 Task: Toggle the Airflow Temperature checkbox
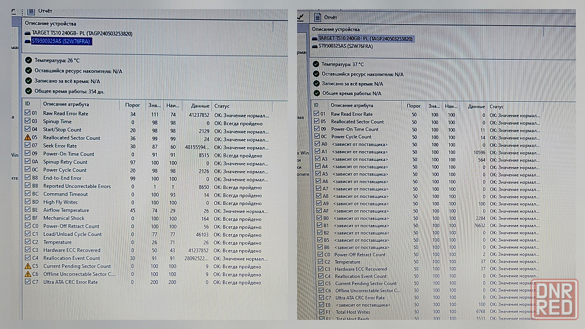click(x=27, y=210)
